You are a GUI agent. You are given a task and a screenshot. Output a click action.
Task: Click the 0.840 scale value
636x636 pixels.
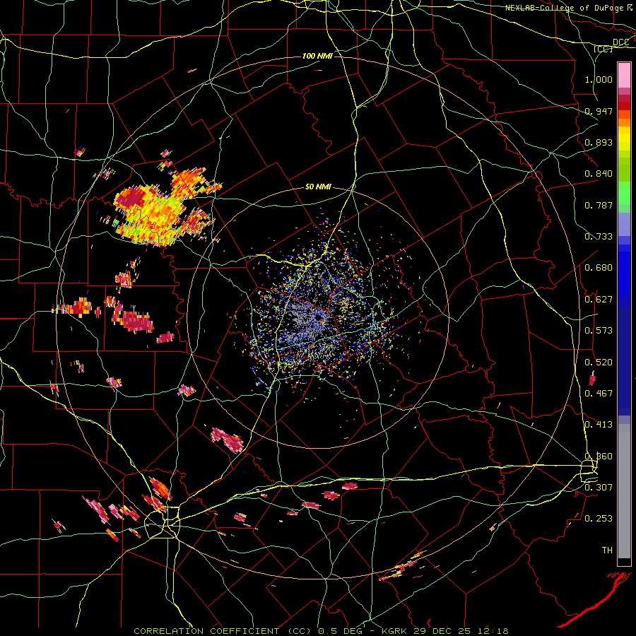599,174
